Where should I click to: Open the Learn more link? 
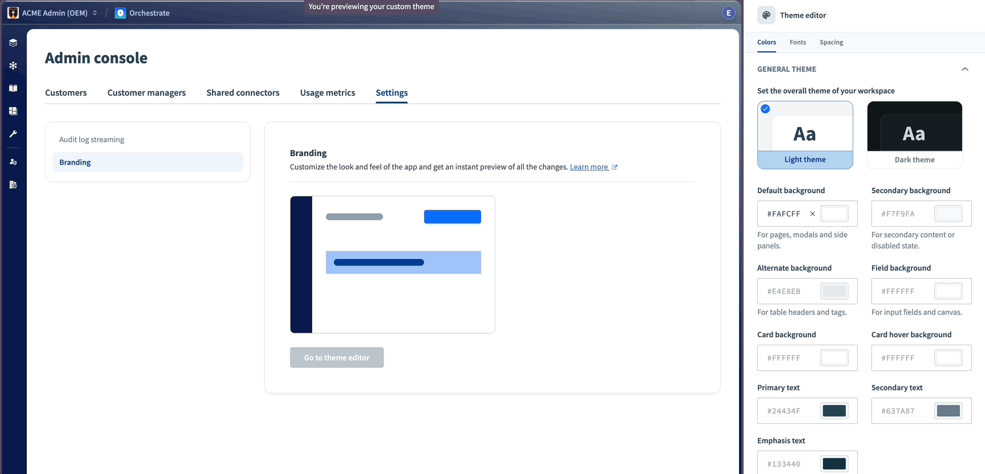589,167
